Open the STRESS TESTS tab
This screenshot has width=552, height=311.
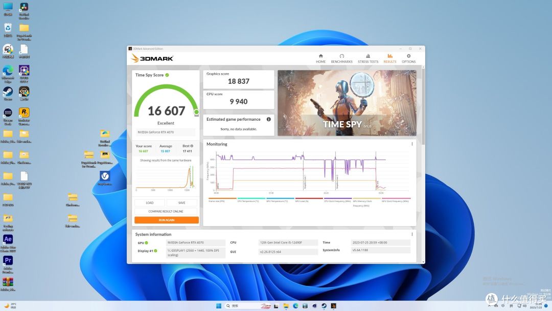point(368,58)
